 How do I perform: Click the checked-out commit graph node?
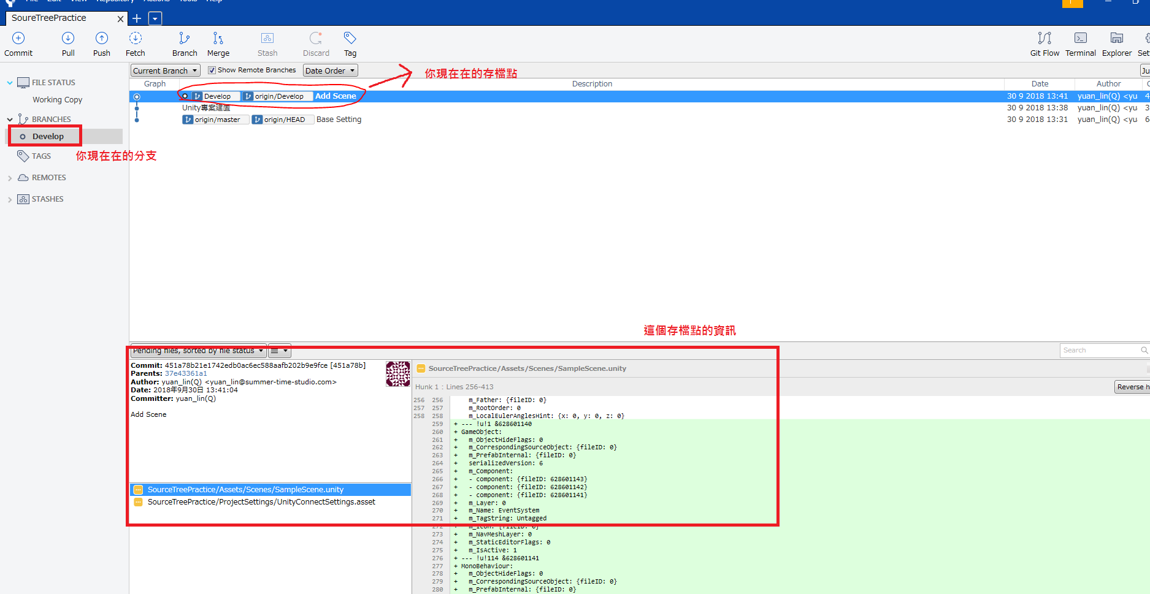(x=137, y=97)
